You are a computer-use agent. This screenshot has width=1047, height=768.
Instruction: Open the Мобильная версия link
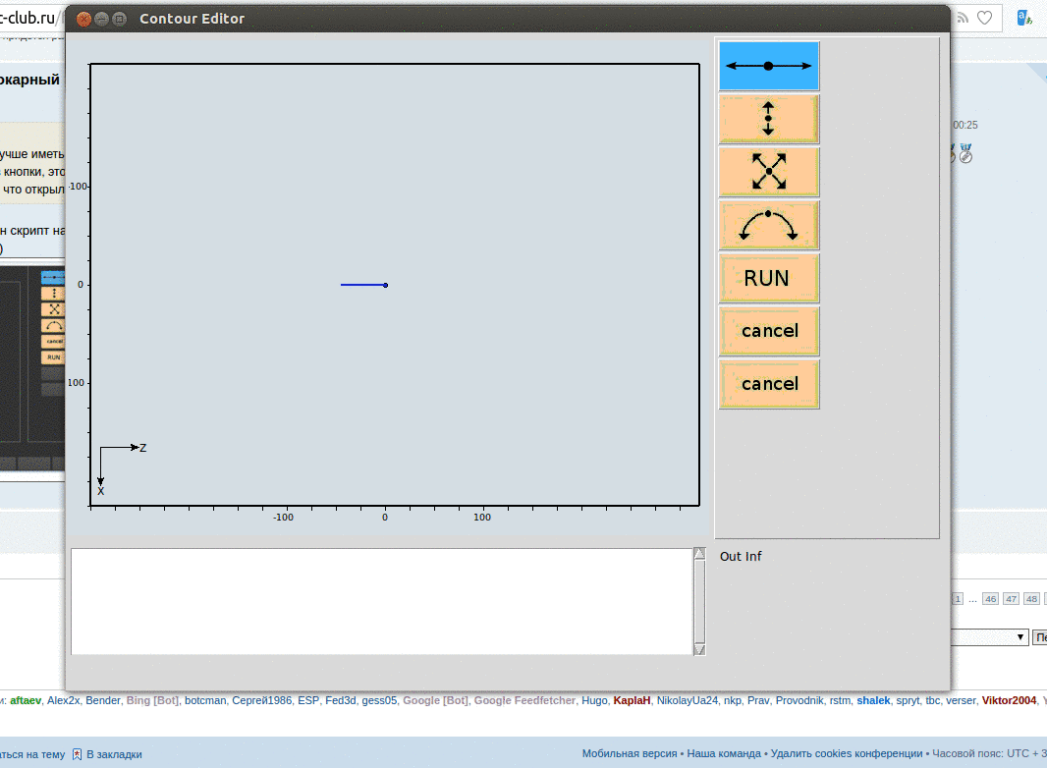pyautogui.click(x=630, y=753)
